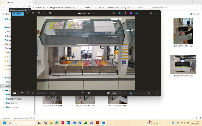
Task: Expand the DESKTOP-G4U872M network node
Action: click(3, 99)
